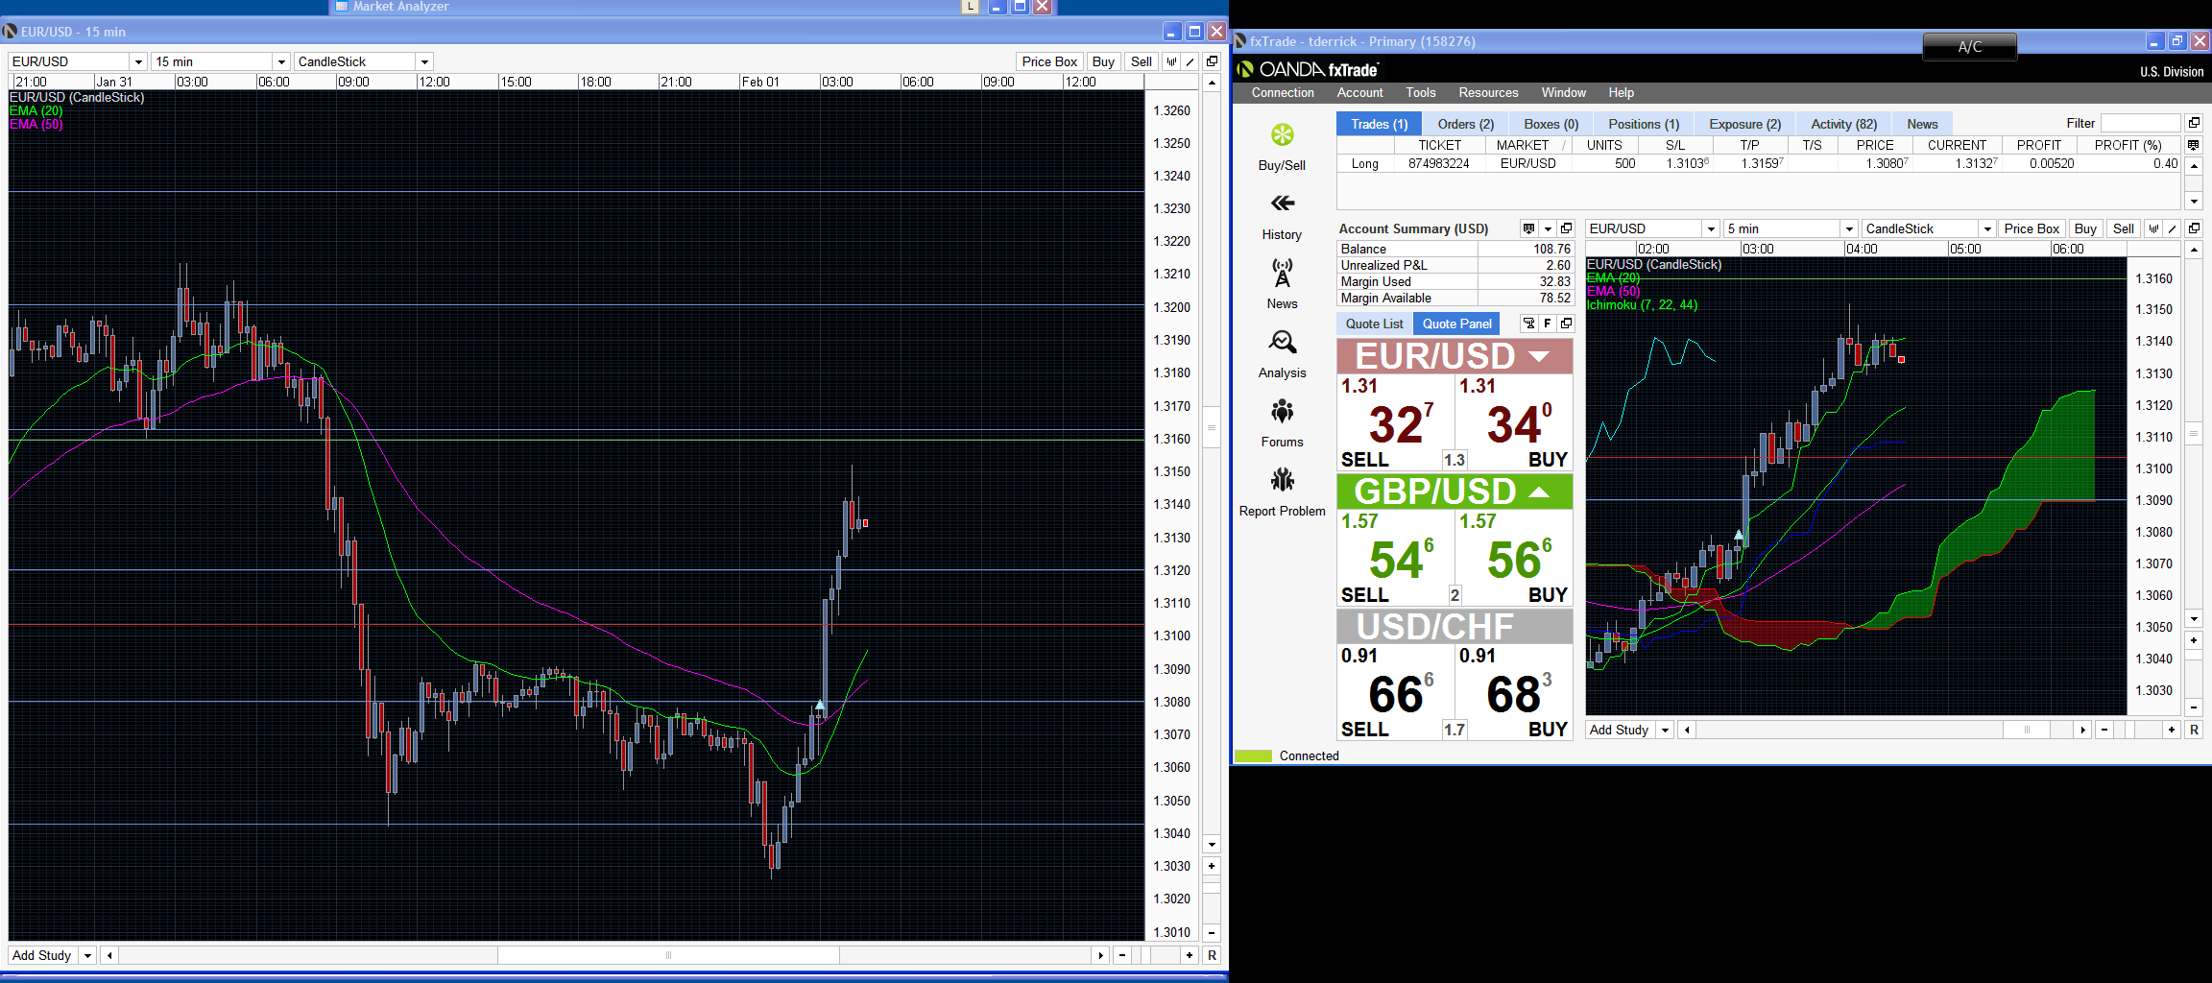Expand Add Study dropdown in the 5 min chart
2212x983 pixels.
pos(1665,730)
